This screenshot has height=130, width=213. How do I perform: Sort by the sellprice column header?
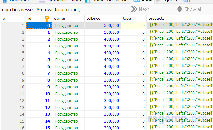pos(102,19)
